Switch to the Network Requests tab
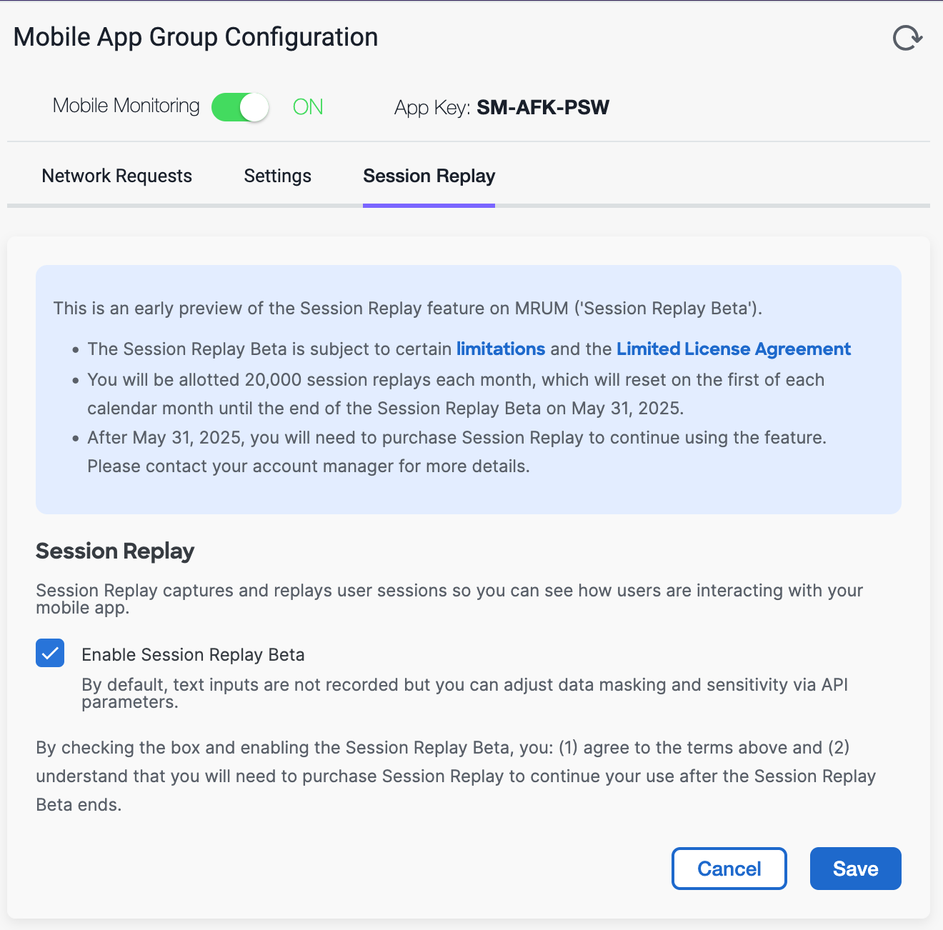This screenshot has height=930, width=943. point(117,176)
